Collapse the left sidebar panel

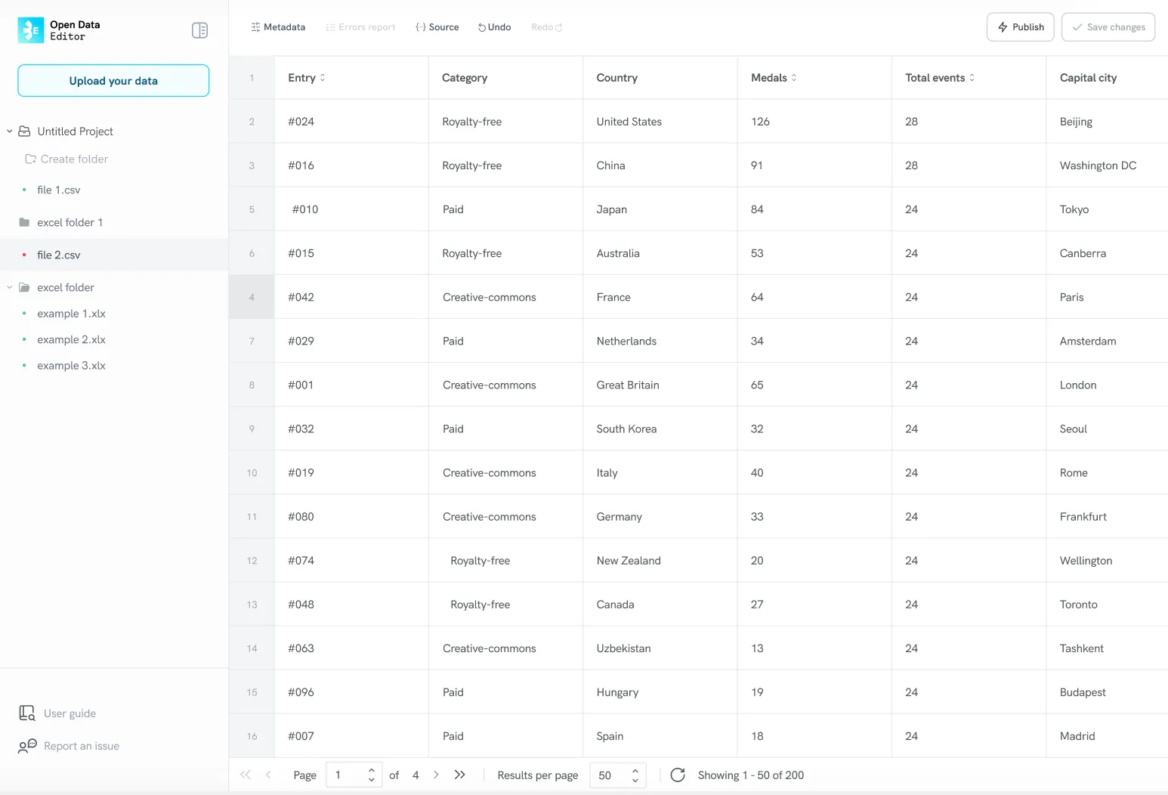tap(199, 29)
